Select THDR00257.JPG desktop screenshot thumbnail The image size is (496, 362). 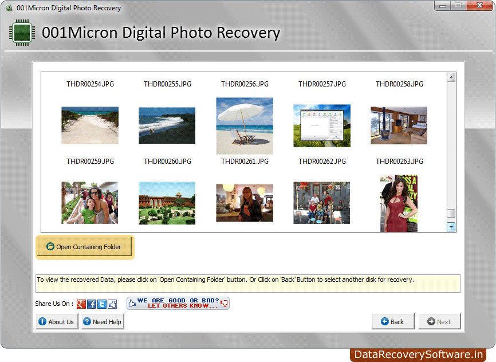[x=322, y=125]
